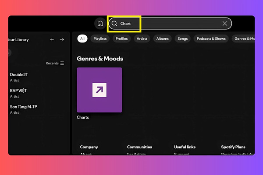
Task: Filter results by Profiles
Action: pos(121,38)
